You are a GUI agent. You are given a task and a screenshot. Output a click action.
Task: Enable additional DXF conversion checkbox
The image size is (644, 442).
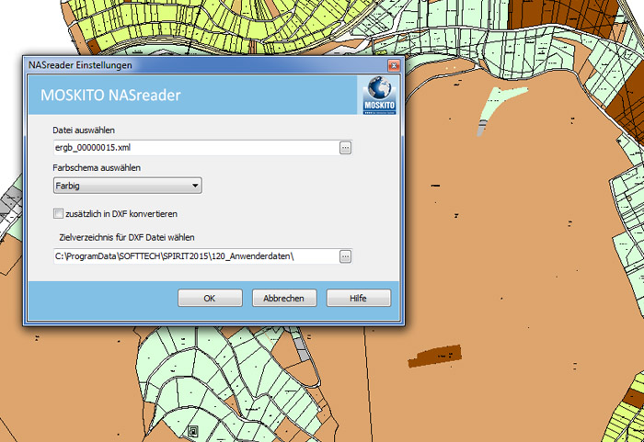tap(59, 214)
